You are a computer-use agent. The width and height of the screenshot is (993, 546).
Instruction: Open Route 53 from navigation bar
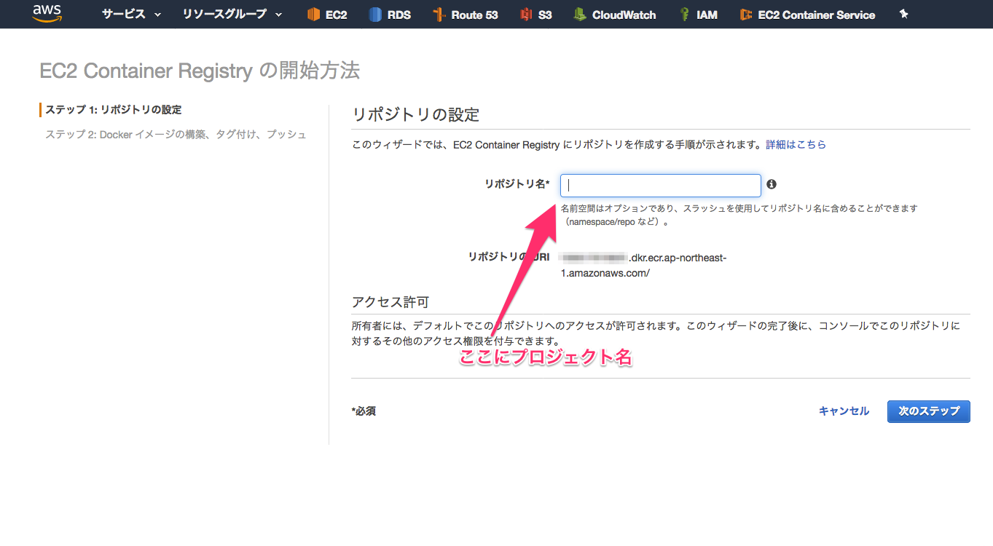(474, 15)
